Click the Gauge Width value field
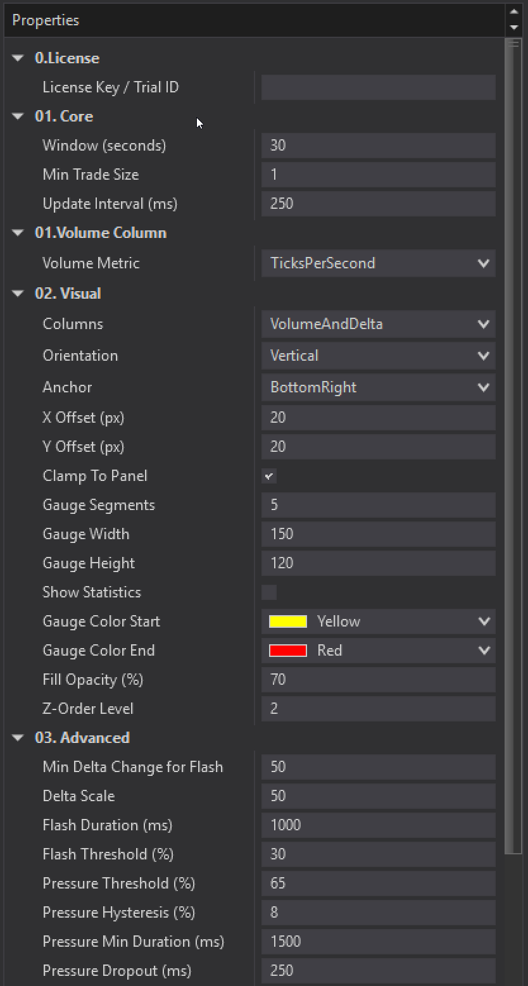The height and width of the screenshot is (986, 528). click(x=378, y=534)
